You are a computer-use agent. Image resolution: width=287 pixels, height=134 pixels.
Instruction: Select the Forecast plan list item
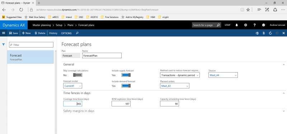coord(30,57)
